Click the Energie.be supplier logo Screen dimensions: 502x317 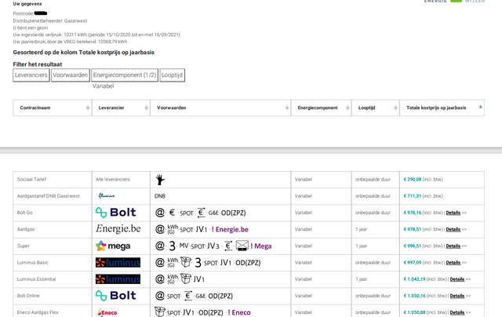pyautogui.click(x=118, y=228)
